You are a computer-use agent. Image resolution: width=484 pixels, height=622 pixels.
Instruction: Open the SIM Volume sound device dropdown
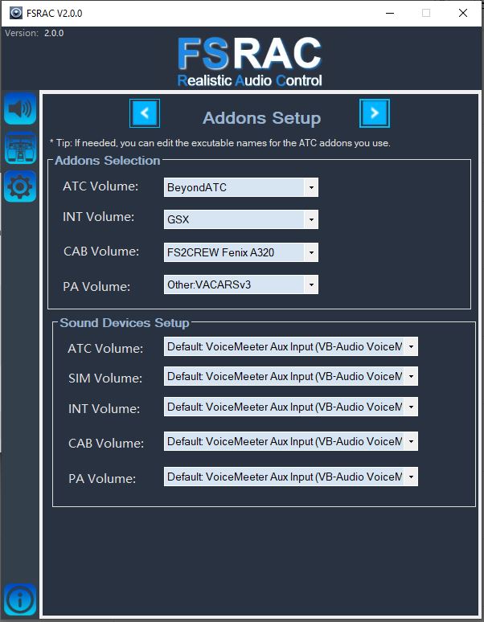pyautogui.click(x=291, y=376)
